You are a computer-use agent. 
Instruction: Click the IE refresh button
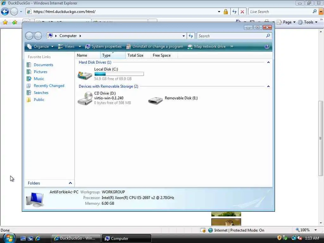[234, 12]
